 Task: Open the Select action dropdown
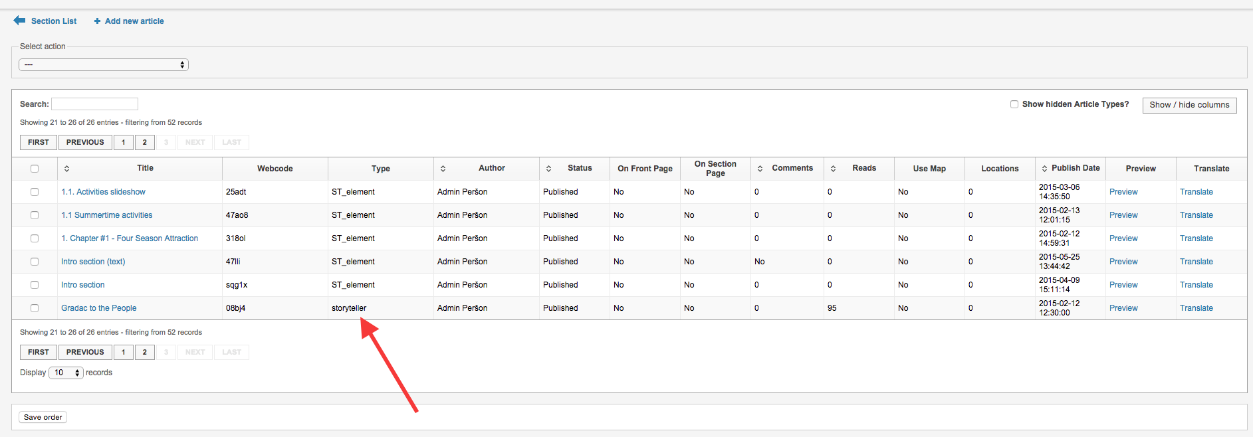click(104, 64)
